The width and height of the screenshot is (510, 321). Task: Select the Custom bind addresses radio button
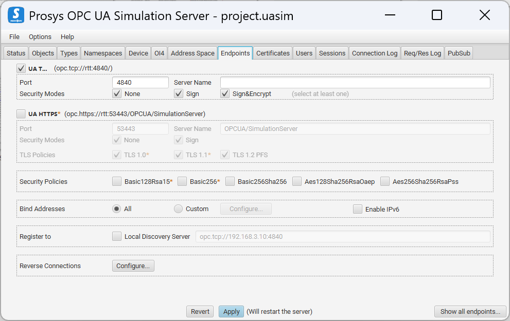(x=178, y=209)
